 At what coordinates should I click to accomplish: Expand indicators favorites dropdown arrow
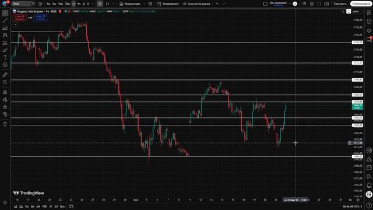(144, 4)
